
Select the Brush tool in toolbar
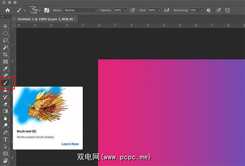pos(5,83)
